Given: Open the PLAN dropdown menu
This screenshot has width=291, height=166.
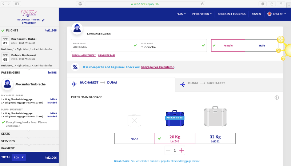Looking at the screenshot, I should coord(181,14).
